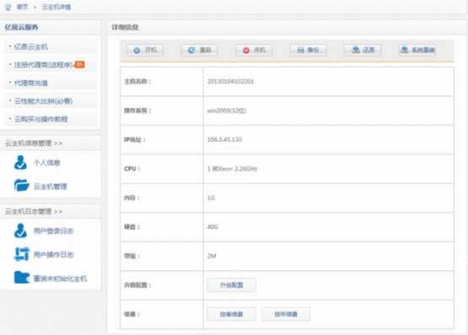
Task: Click the 系统重装 reinstall system button
Action: [x=417, y=50]
